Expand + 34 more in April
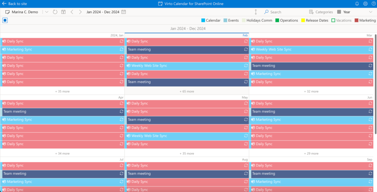This screenshot has width=377, height=192. coord(62,153)
